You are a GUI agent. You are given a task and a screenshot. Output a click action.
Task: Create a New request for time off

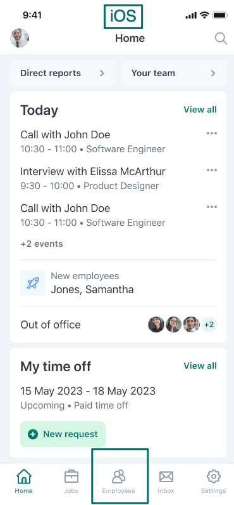63,434
